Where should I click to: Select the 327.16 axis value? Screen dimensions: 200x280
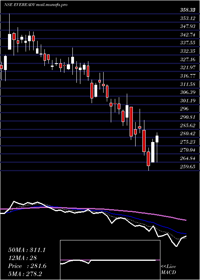(187, 60)
